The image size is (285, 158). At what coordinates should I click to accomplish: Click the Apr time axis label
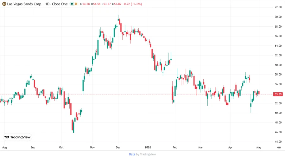pyautogui.click(x=230, y=148)
